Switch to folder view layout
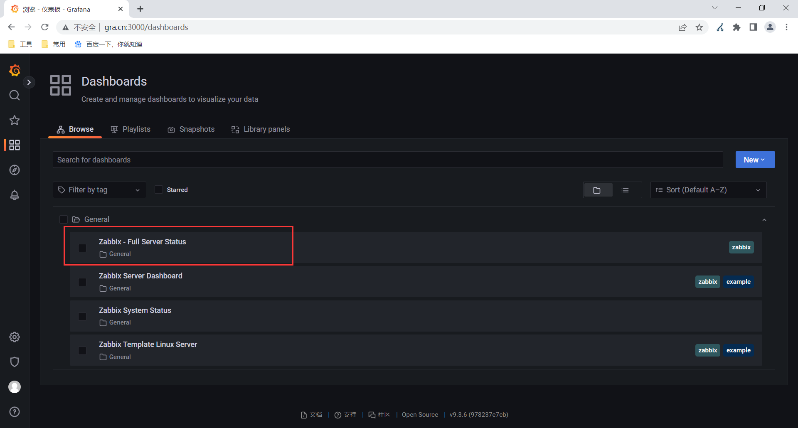Image resolution: width=798 pixels, height=428 pixels. tap(598, 190)
